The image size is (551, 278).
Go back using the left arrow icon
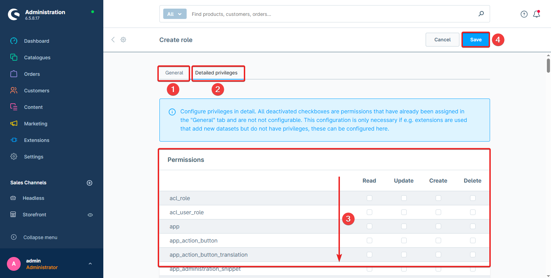[x=113, y=40]
